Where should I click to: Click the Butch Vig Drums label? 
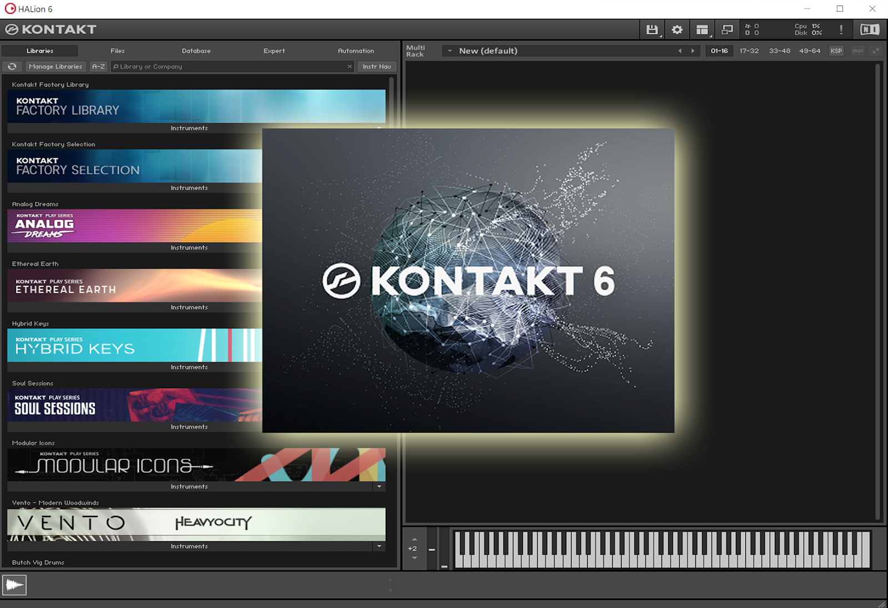pyautogui.click(x=38, y=563)
